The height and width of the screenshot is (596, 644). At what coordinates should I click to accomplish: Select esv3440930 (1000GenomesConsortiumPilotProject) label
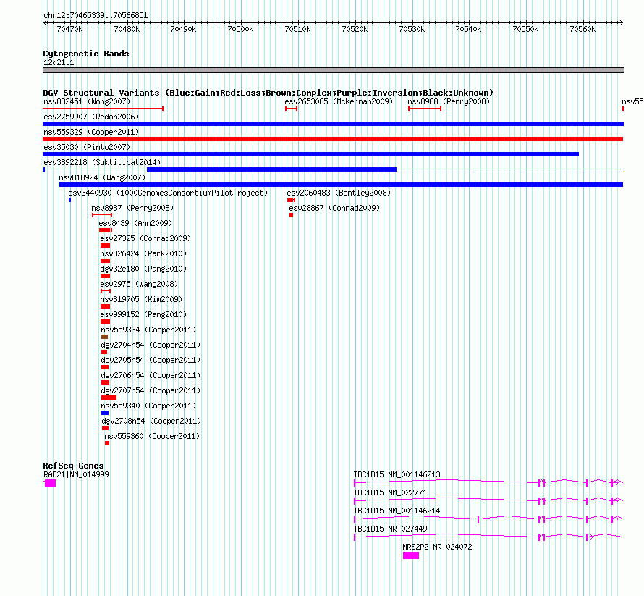click(x=168, y=193)
